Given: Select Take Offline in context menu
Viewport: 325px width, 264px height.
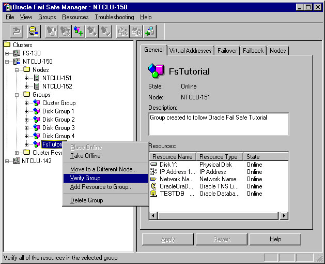Looking at the screenshot, I should point(105,156).
